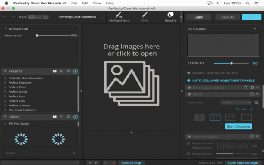Enable the Raw Adjustments panel toggle
The width and height of the screenshot is (264, 165).
tap(189, 87)
